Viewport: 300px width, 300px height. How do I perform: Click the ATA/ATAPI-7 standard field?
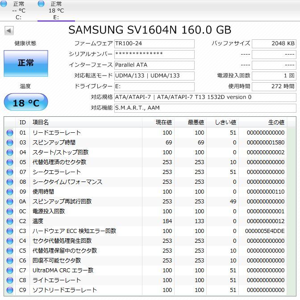tap(205, 97)
